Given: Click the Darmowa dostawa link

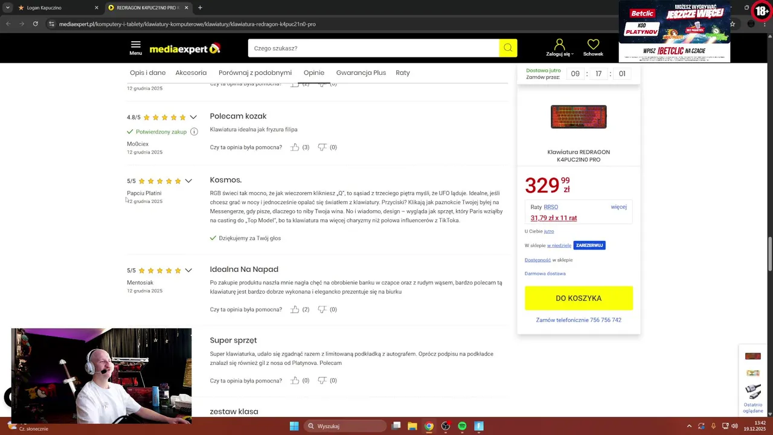Looking at the screenshot, I should (545, 274).
